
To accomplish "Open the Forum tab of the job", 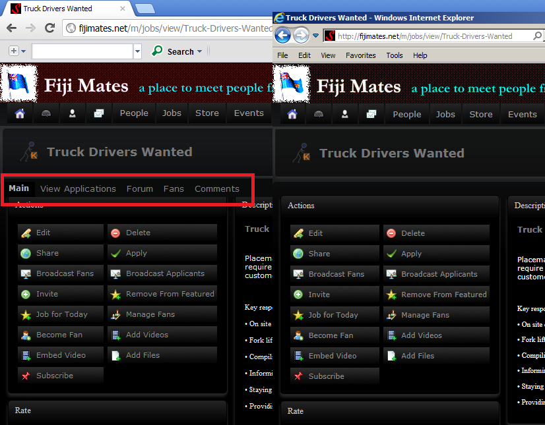I will click(x=139, y=188).
